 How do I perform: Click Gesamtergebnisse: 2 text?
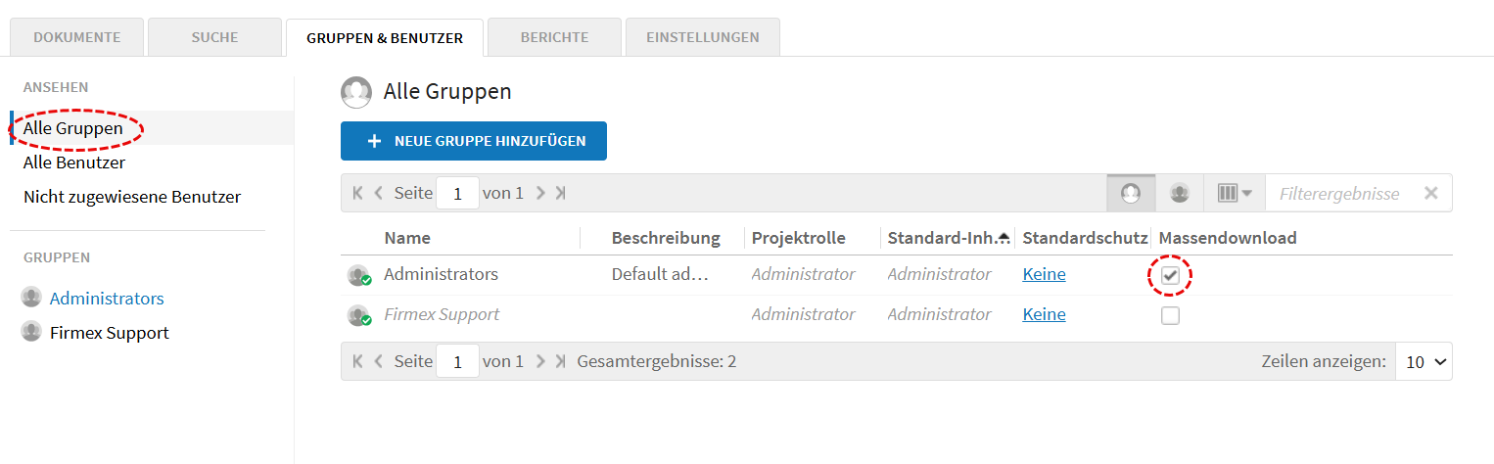coord(657,361)
